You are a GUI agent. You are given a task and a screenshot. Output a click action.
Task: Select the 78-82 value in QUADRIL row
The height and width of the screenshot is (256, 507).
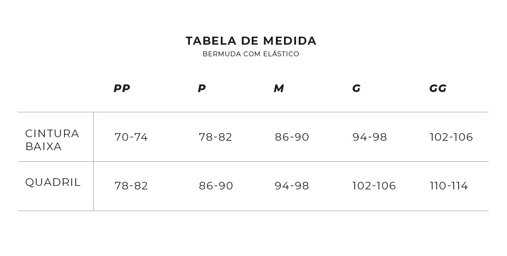pyautogui.click(x=131, y=186)
